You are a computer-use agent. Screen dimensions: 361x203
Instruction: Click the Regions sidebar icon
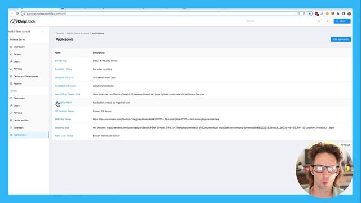pos(11,83)
